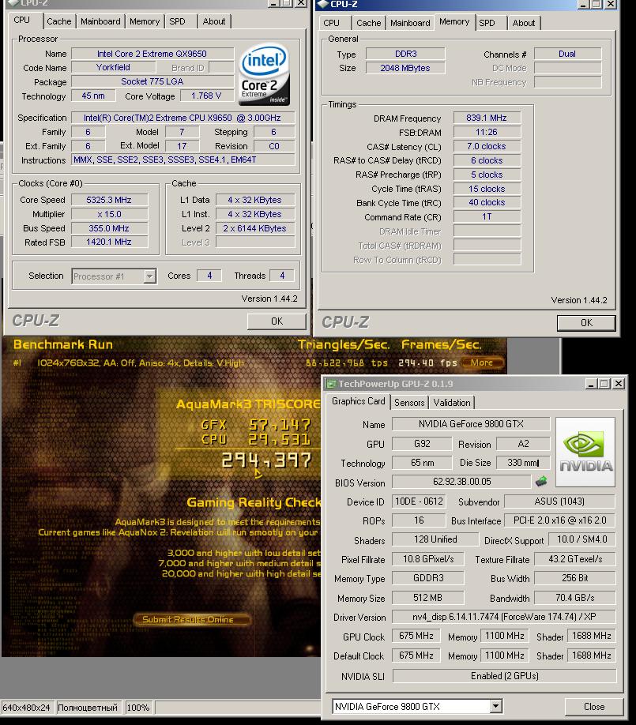Click OK in Memory CPU-Z window
Image resolution: width=636 pixels, height=725 pixels.
tap(586, 323)
